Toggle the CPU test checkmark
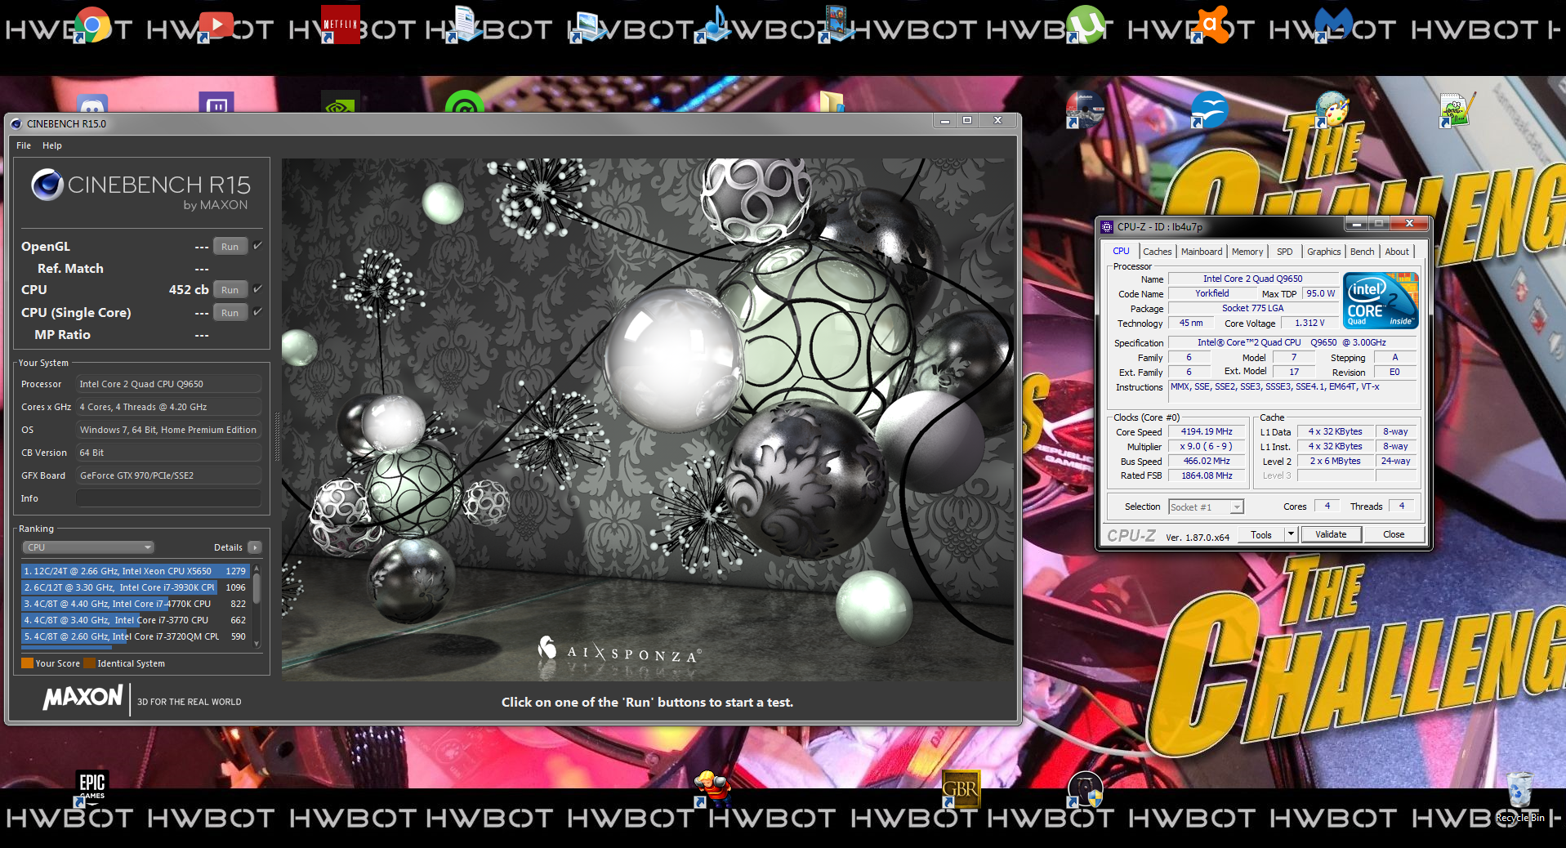This screenshot has height=848, width=1566. pos(257,289)
